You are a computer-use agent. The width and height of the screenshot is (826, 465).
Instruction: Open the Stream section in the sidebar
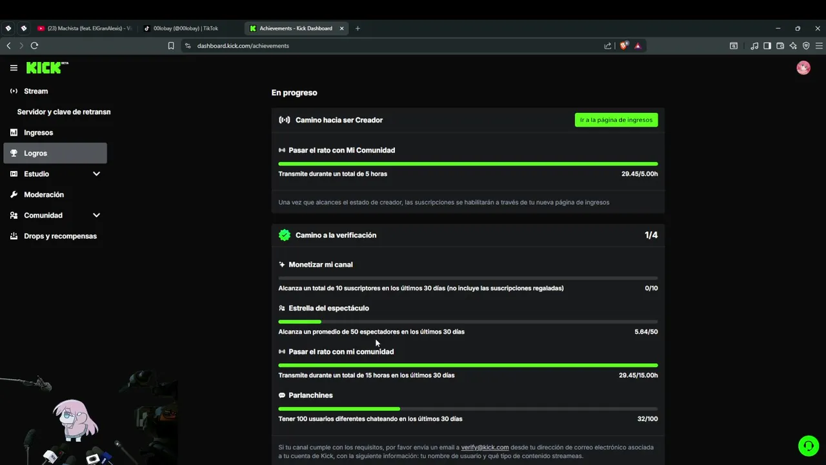click(36, 91)
